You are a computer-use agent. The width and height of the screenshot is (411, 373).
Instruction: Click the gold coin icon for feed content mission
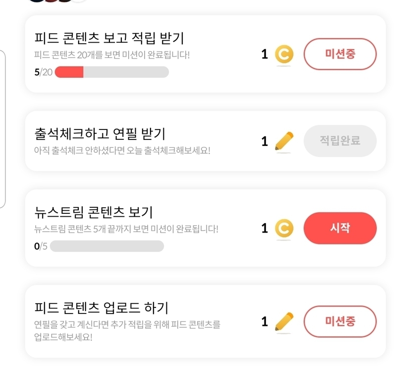click(284, 55)
